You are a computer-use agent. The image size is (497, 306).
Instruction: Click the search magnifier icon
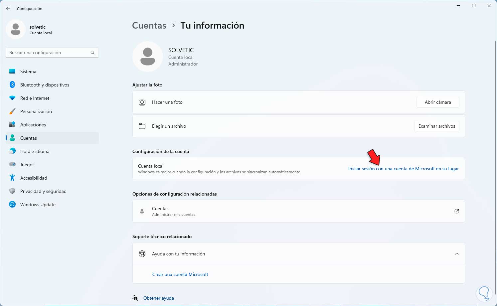[92, 53]
